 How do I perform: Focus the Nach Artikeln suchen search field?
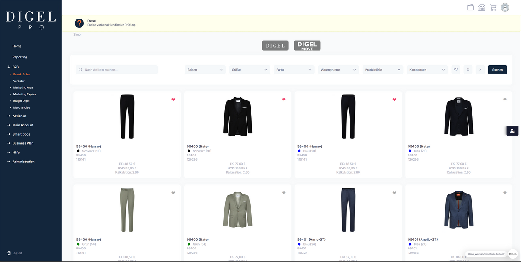(x=116, y=70)
